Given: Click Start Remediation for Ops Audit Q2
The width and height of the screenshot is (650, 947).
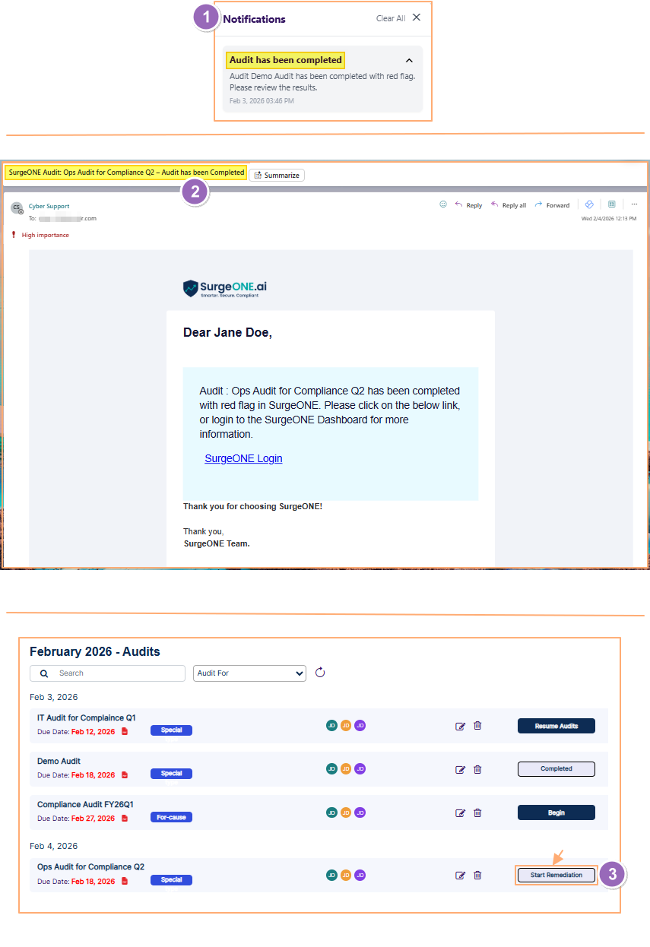Looking at the screenshot, I should (556, 875).
